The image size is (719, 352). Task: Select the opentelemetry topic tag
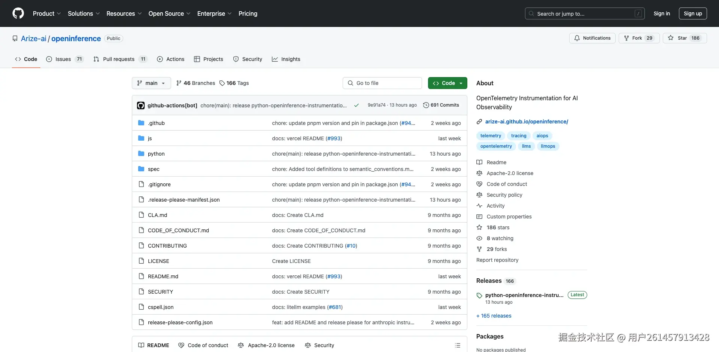pos(496,146)
